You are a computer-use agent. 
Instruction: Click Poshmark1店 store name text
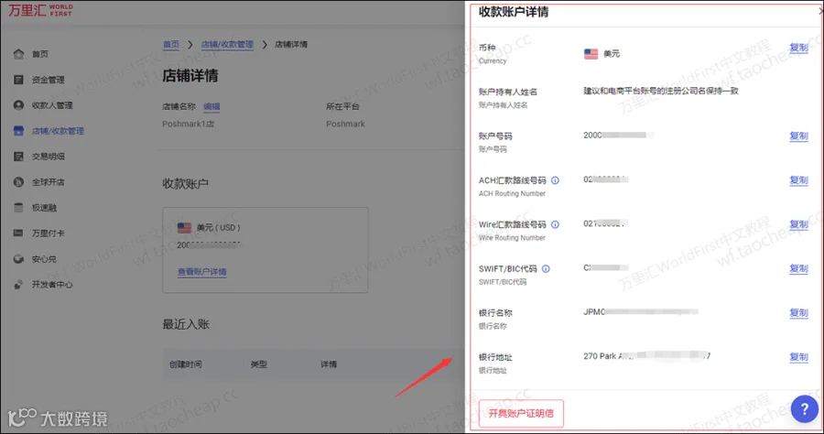(x=188, y=124)
